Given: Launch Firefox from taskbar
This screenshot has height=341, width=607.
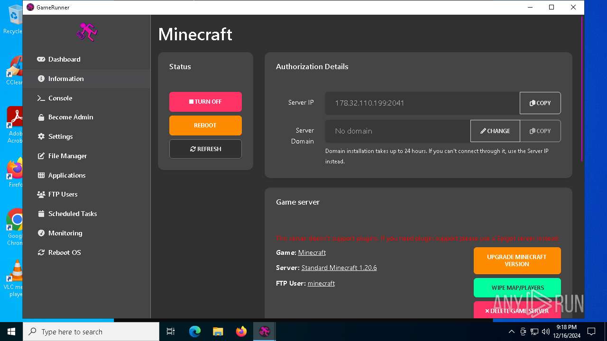Looking at the screenshot, I should click(241, 332).
